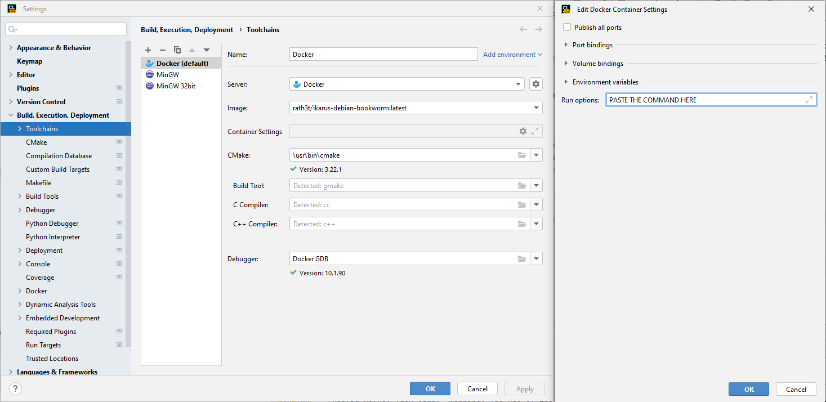Screen dimensions: 826x402
Task: Expand Build Tools tree node
Action: (20, 196)
